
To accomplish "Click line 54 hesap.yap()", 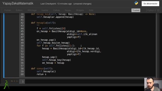I will pyautogui.click(x=50, y=57).
